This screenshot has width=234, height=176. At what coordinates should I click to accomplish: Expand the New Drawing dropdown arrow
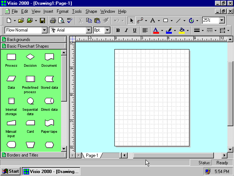coord(15,21)
